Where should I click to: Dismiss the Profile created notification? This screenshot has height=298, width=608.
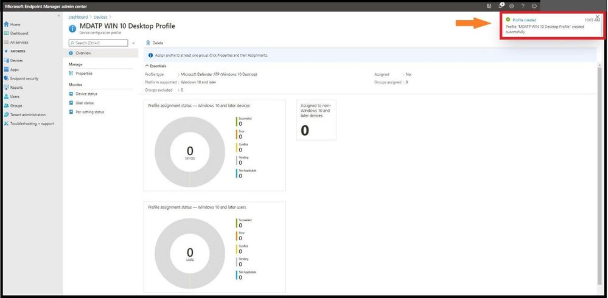click(597, 17)
